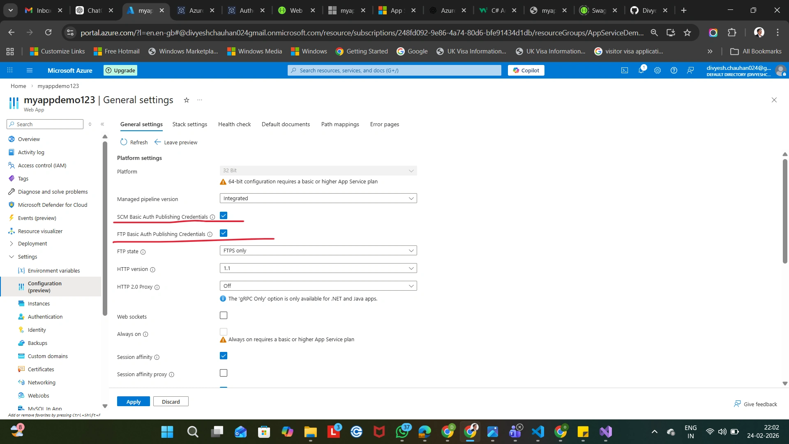Viewport: 789px width, 444px height.
Task: Open Visual Studio Code from taskbar
Action: coord(538,432)
